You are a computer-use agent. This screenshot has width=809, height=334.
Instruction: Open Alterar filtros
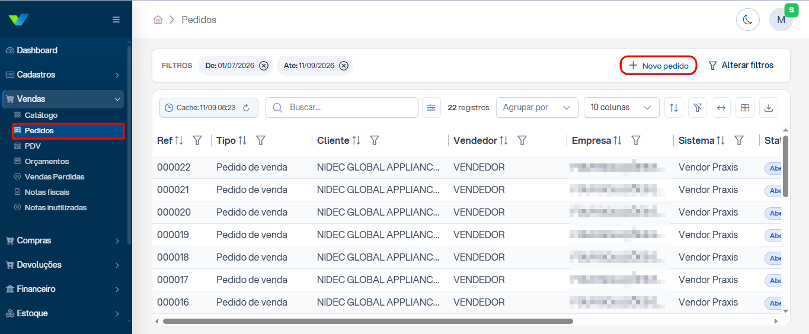point(741,65)
